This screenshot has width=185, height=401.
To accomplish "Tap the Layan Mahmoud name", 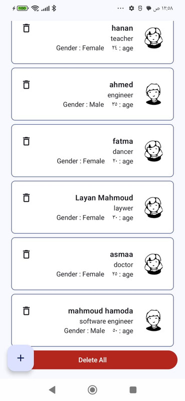I will pos(104,197).
